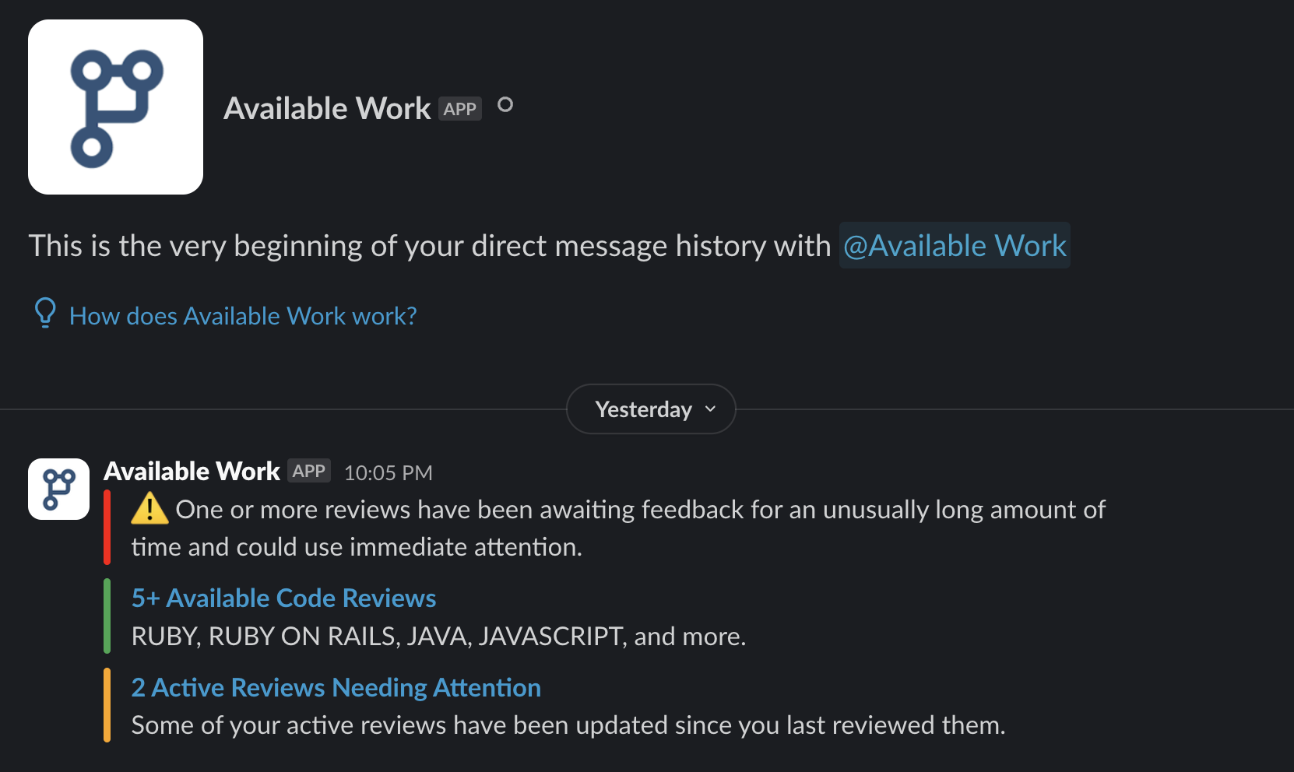The width and height of the screenshot is (1294, 772).
Task: Click the Available Work sender name in message
Action: (192, 472)
